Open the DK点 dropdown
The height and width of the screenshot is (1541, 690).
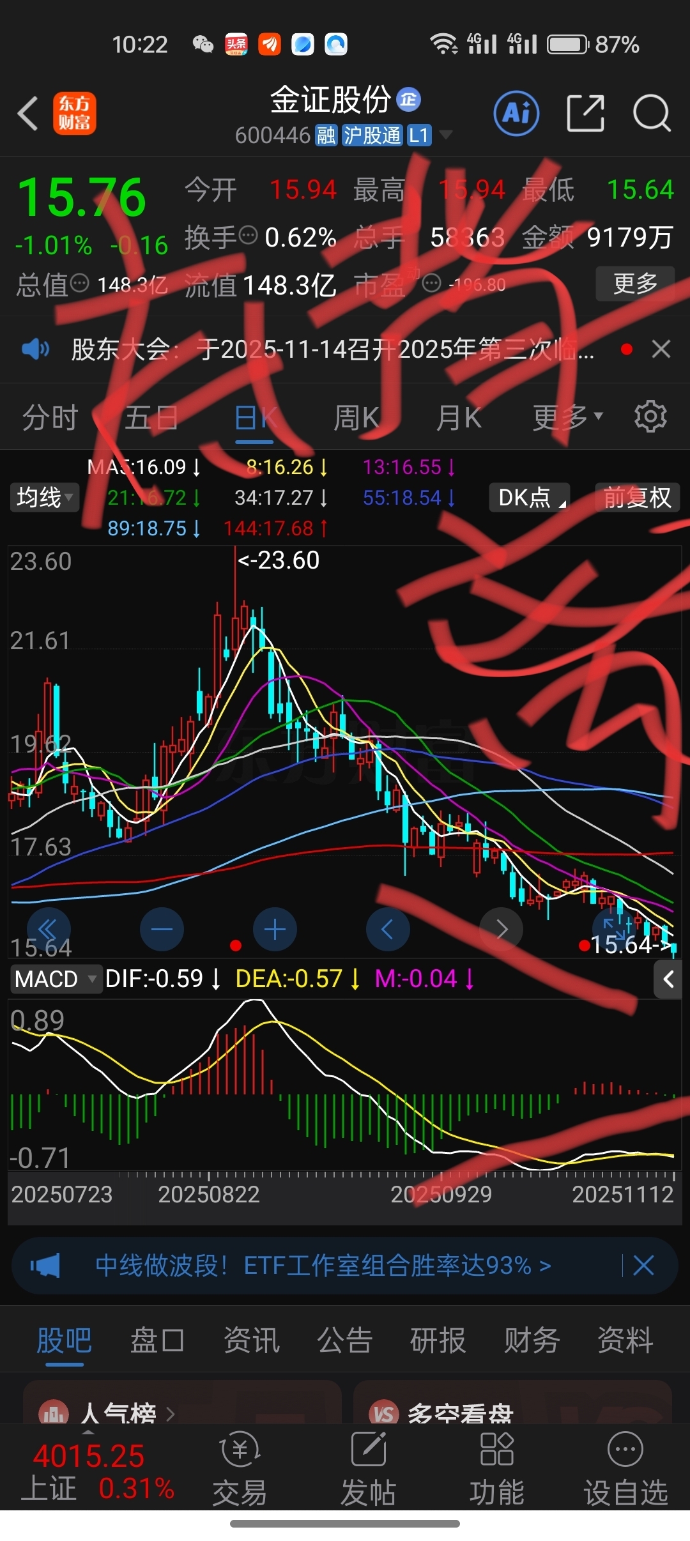pyautogui.click(x=530, y=497)
